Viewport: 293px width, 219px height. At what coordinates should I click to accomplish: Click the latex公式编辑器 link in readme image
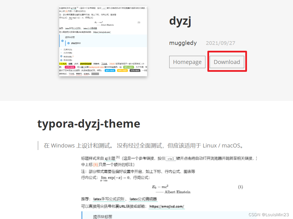coord(143,199)
